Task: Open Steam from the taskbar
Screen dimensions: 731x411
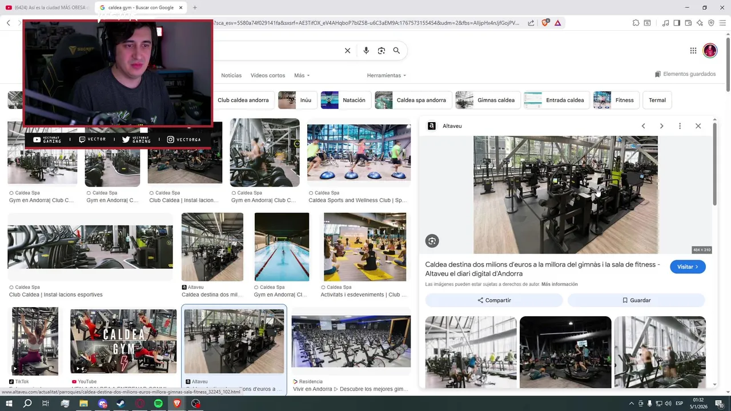Action: tap(121, 404)
